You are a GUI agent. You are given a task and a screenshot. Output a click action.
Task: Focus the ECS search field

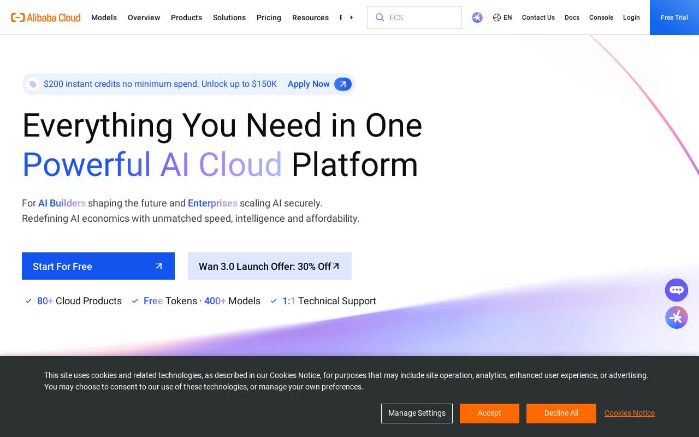(x=414, y=17)
